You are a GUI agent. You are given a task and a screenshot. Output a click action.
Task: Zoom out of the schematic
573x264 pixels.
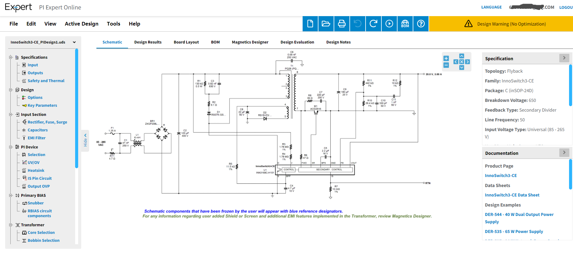[x=446, y=65]
